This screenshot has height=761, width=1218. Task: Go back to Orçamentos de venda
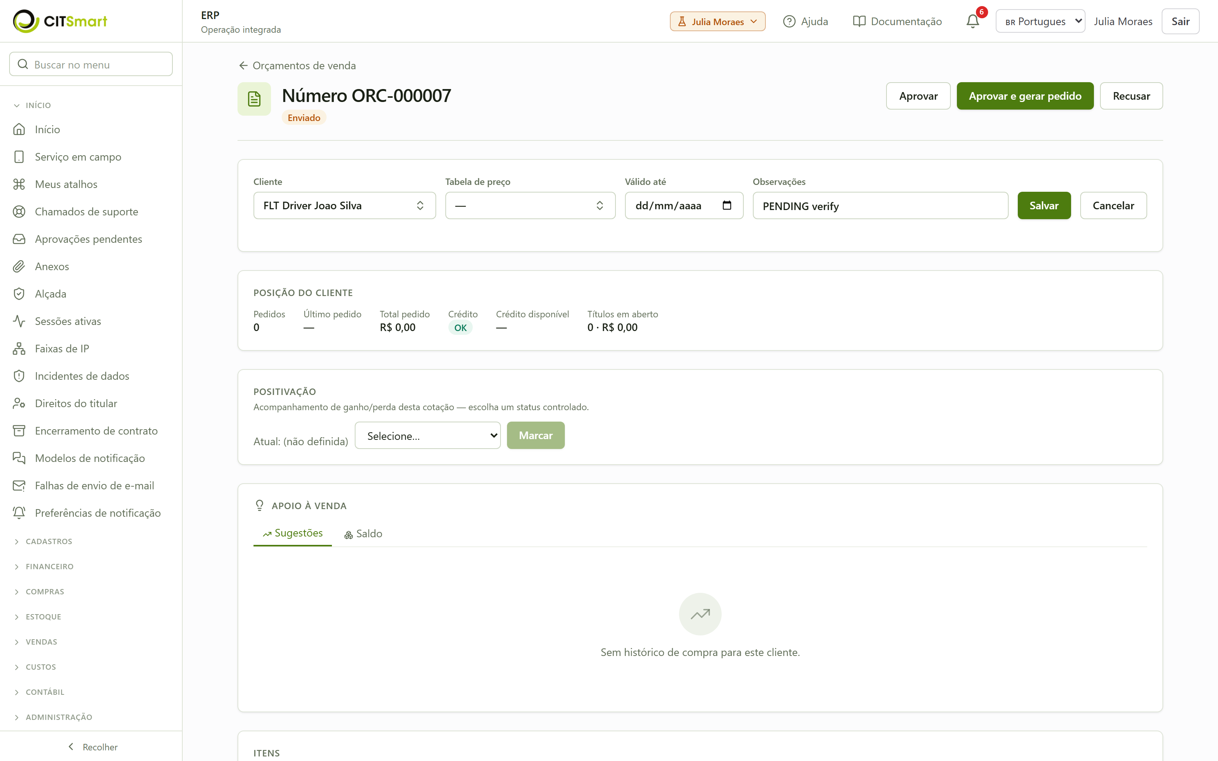pos(297,65)
